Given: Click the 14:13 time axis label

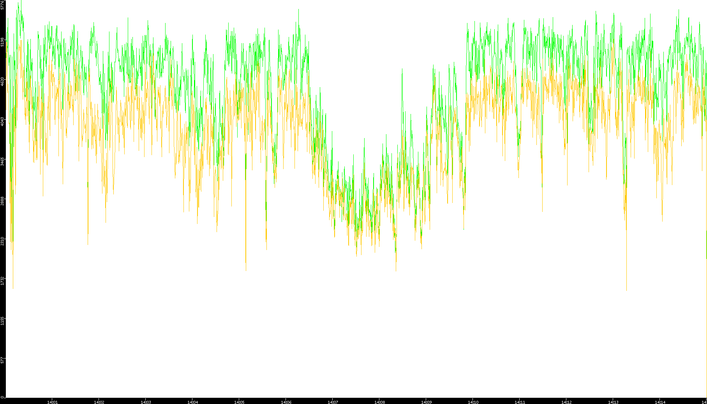Looking at the screenshot, I should coord(613,402).
